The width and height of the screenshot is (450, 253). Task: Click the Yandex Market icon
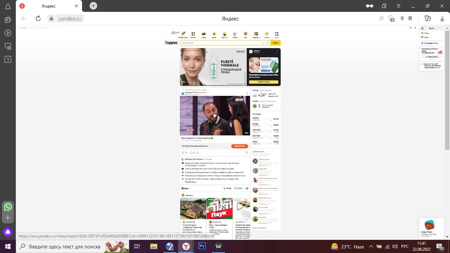(204, 34)
